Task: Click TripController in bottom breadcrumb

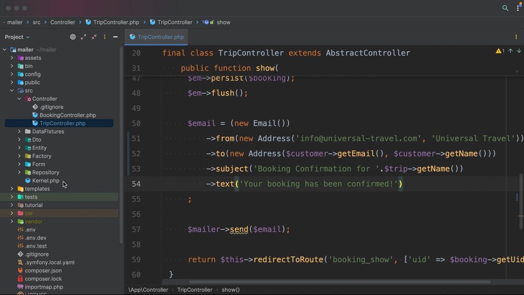Action: (194, 290)
